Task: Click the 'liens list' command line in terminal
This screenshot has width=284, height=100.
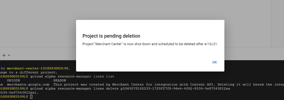Action: coord(72,76)
